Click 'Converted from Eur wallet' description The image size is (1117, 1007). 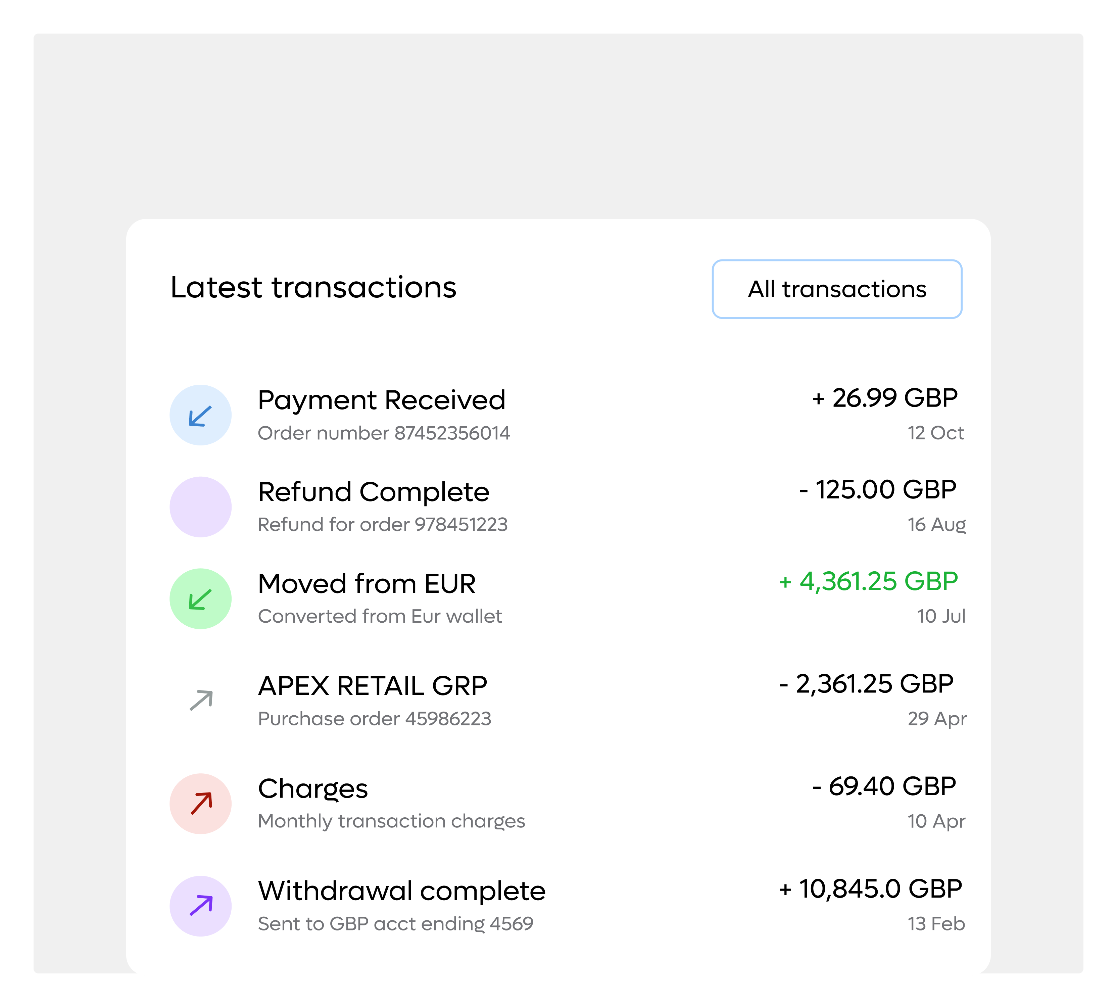point(380,616)
